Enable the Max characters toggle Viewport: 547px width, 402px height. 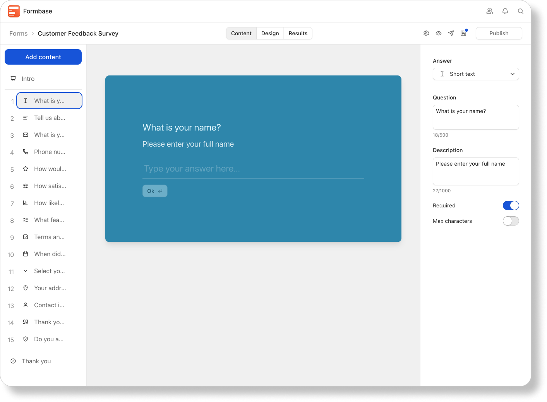click(511, 221)
